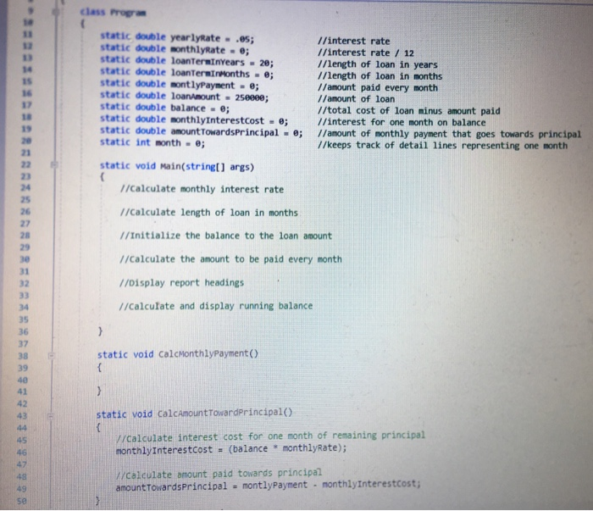Click the 'static double monthlyInterestCost = 0' declaration
The width and height of the screenshot is (593, 511).
[194, 120]
